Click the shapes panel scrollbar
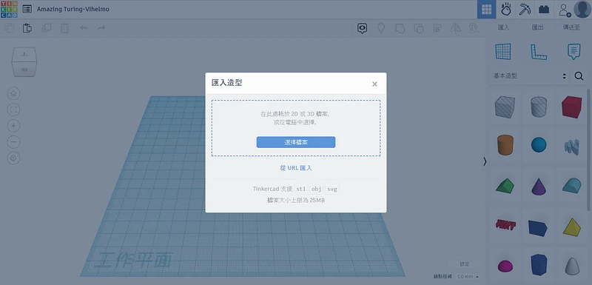The width and height of the screenshot is (592, 285). 589,150
